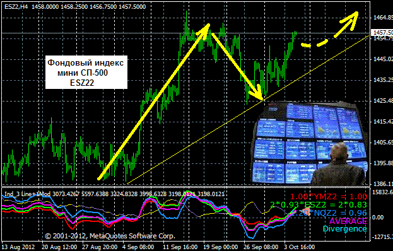Click the 1425.48 price scale label
This screenshot has width=393, height=251.
pyautogui.click(x=383, y=101)
